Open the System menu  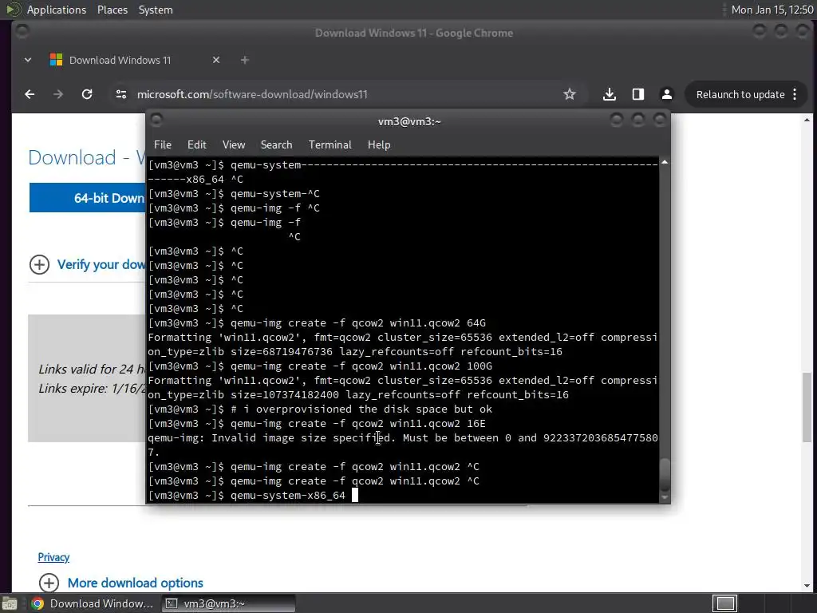(x=156, y=10)
